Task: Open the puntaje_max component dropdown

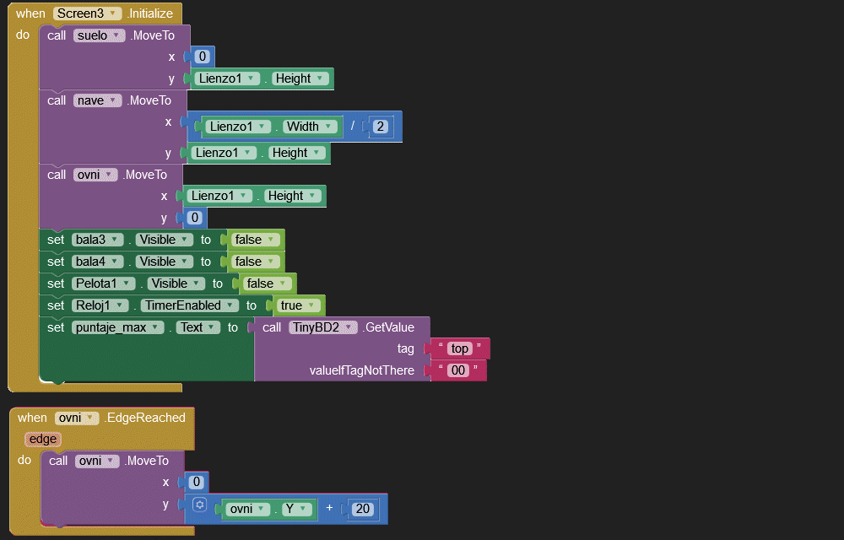Action: click(118, 327)
